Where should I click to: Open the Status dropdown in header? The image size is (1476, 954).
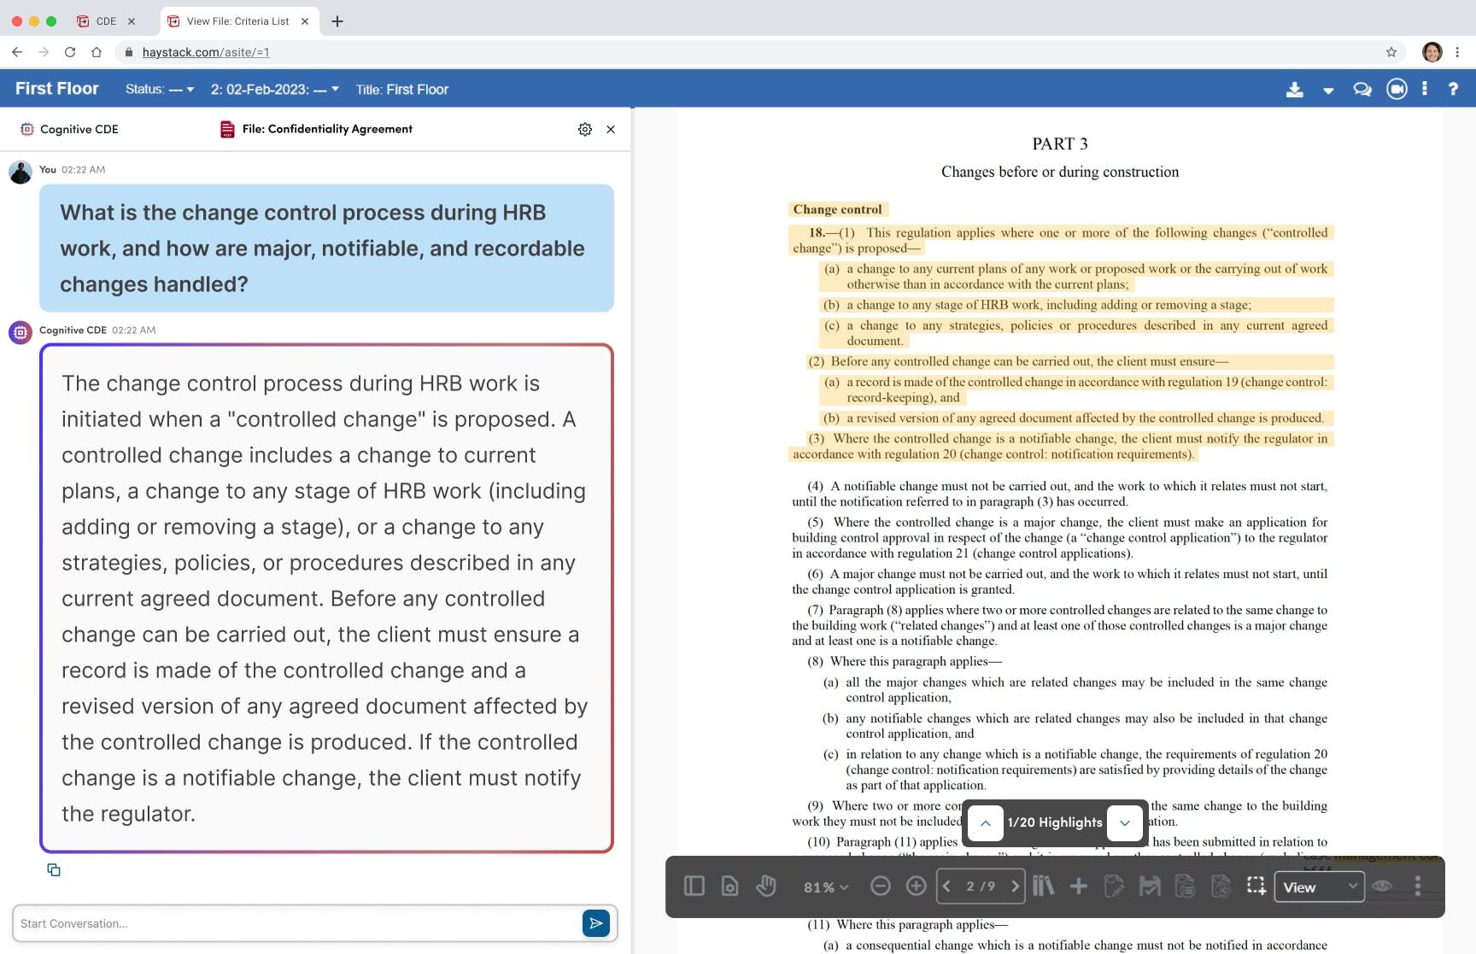point(160,89)
